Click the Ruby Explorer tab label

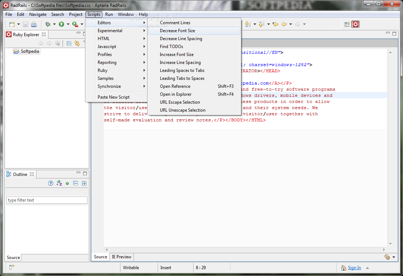click(26, 35)
